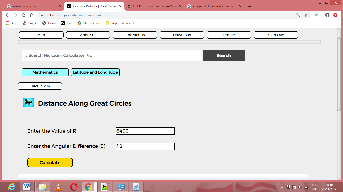
Task: Click the network signal tray icon
Action: pyautogui.click(x=306, y=187)
